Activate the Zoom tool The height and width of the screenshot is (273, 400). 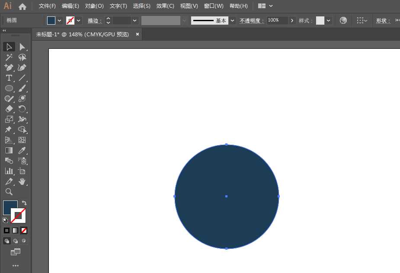(9, 192)
